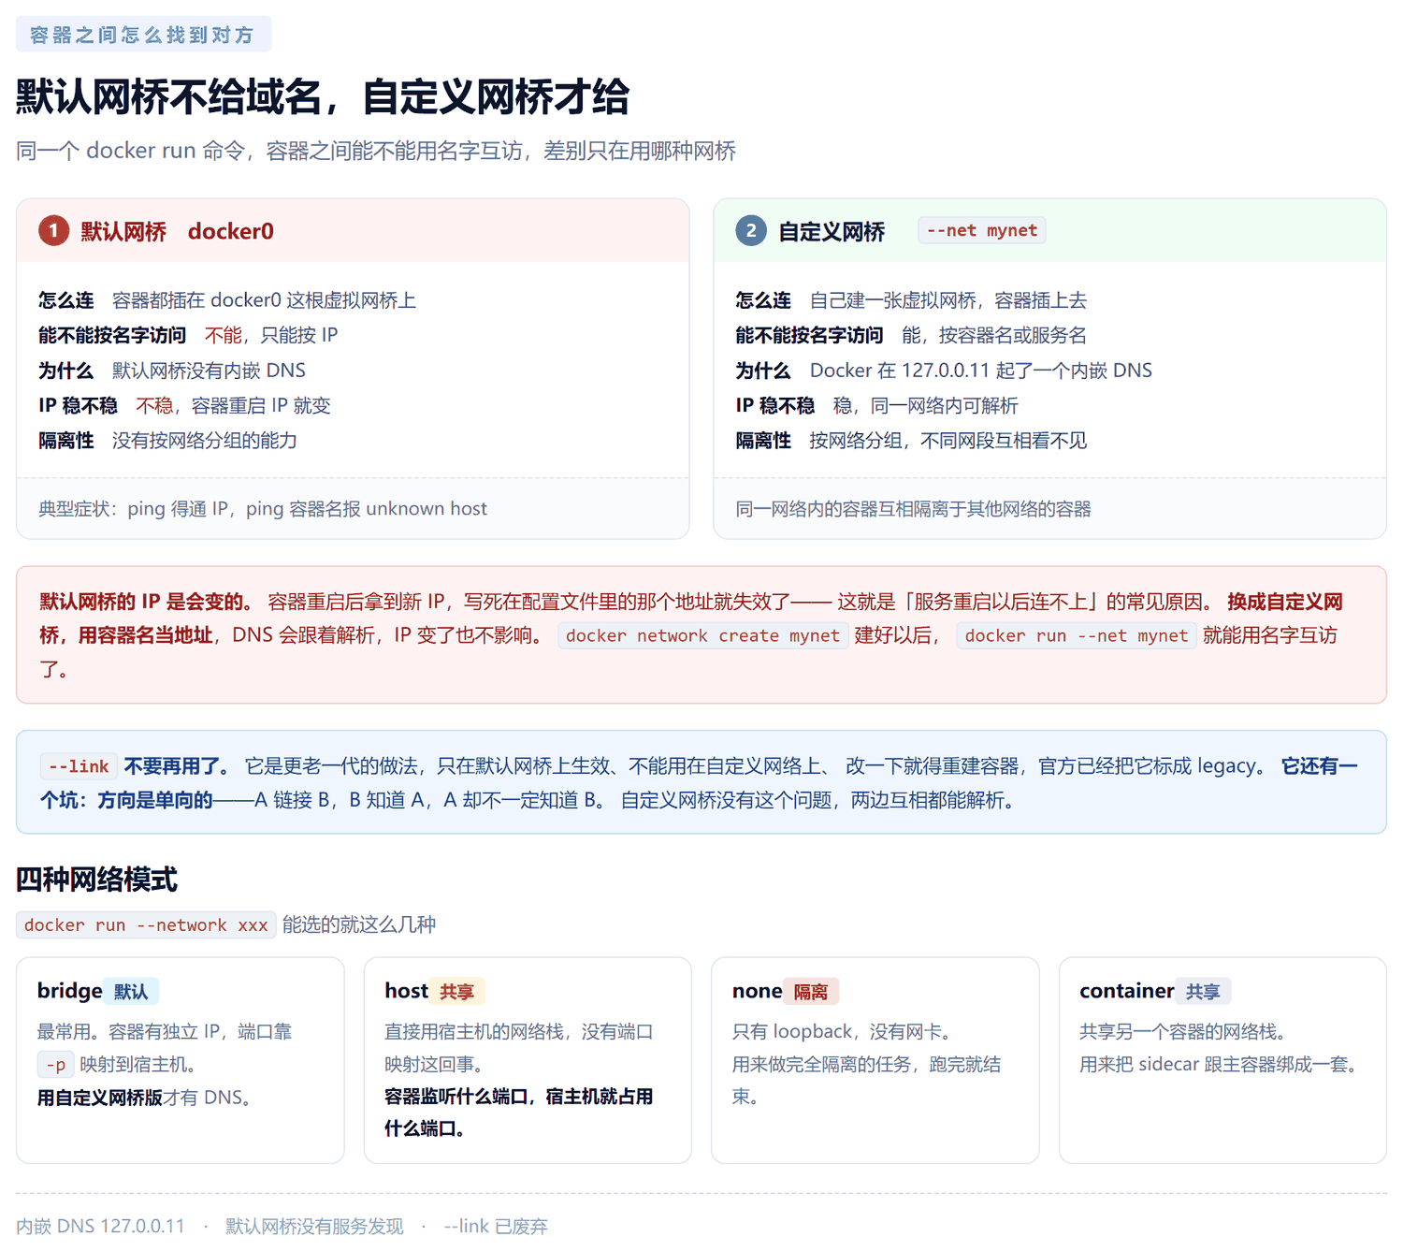Click the 隔离 badge beside none
This screenshot has width=1403, height=1251.
(811, 992)
